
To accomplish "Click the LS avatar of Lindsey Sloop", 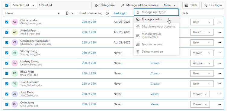I will tap(14, 63).
